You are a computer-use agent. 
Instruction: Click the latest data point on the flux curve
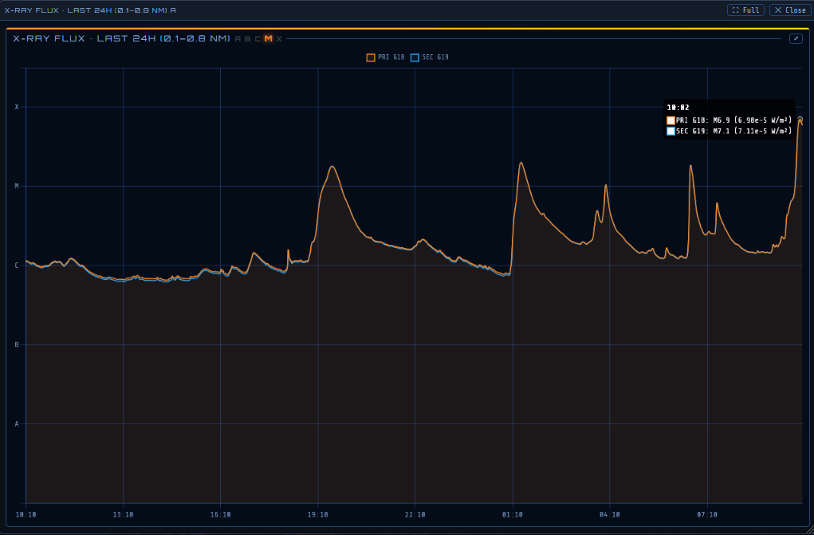pyautogui.click(x=800, y=120)
